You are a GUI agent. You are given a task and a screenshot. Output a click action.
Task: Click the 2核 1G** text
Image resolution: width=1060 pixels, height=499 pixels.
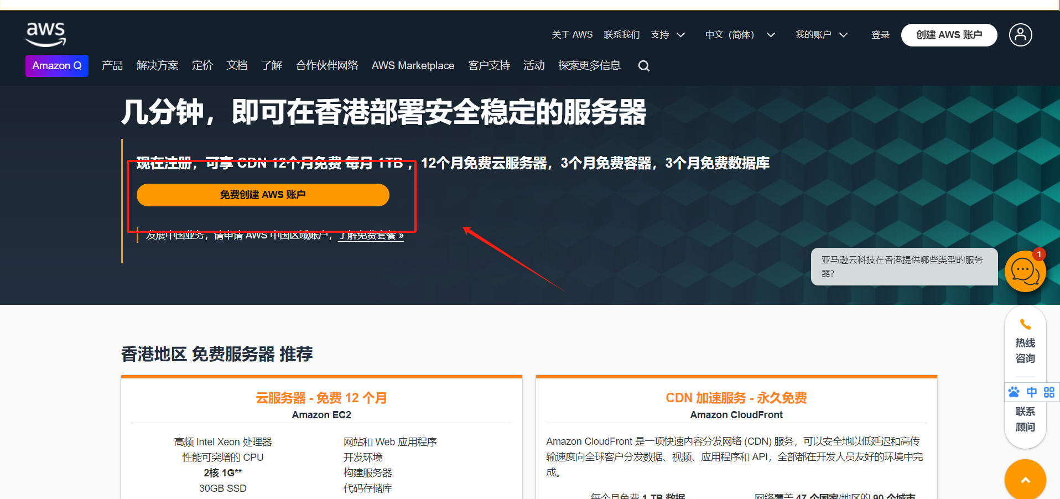[x=223, y=473]
